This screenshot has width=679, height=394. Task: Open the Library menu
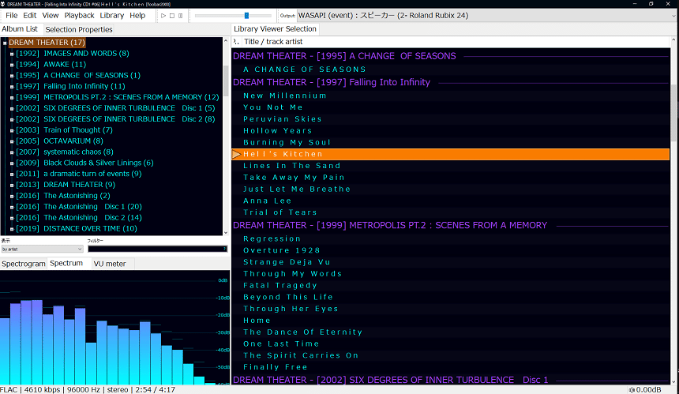pyautogui.click(x=112, y=16)
